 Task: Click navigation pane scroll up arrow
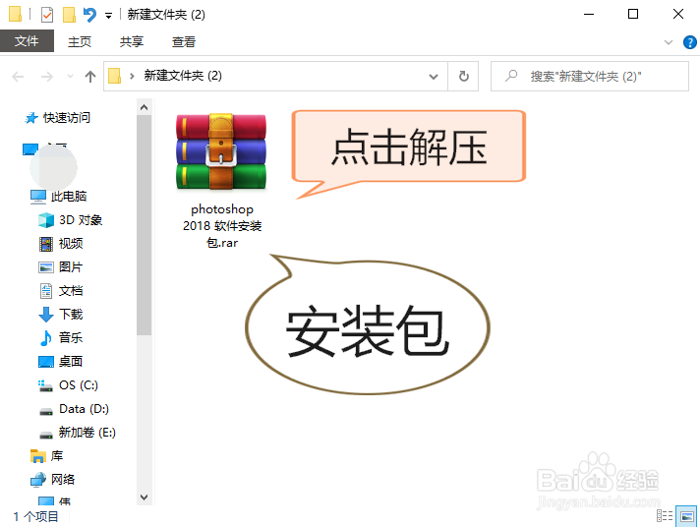144,107
